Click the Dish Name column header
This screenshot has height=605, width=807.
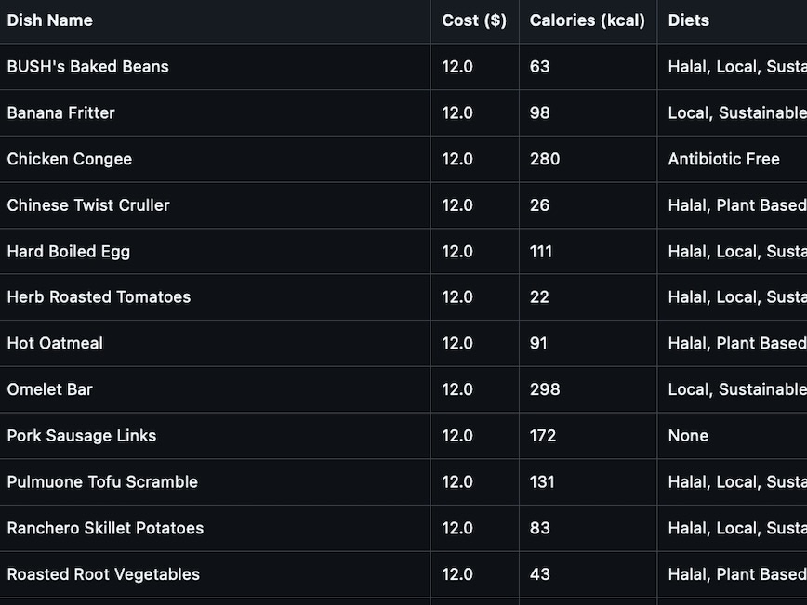50,20
